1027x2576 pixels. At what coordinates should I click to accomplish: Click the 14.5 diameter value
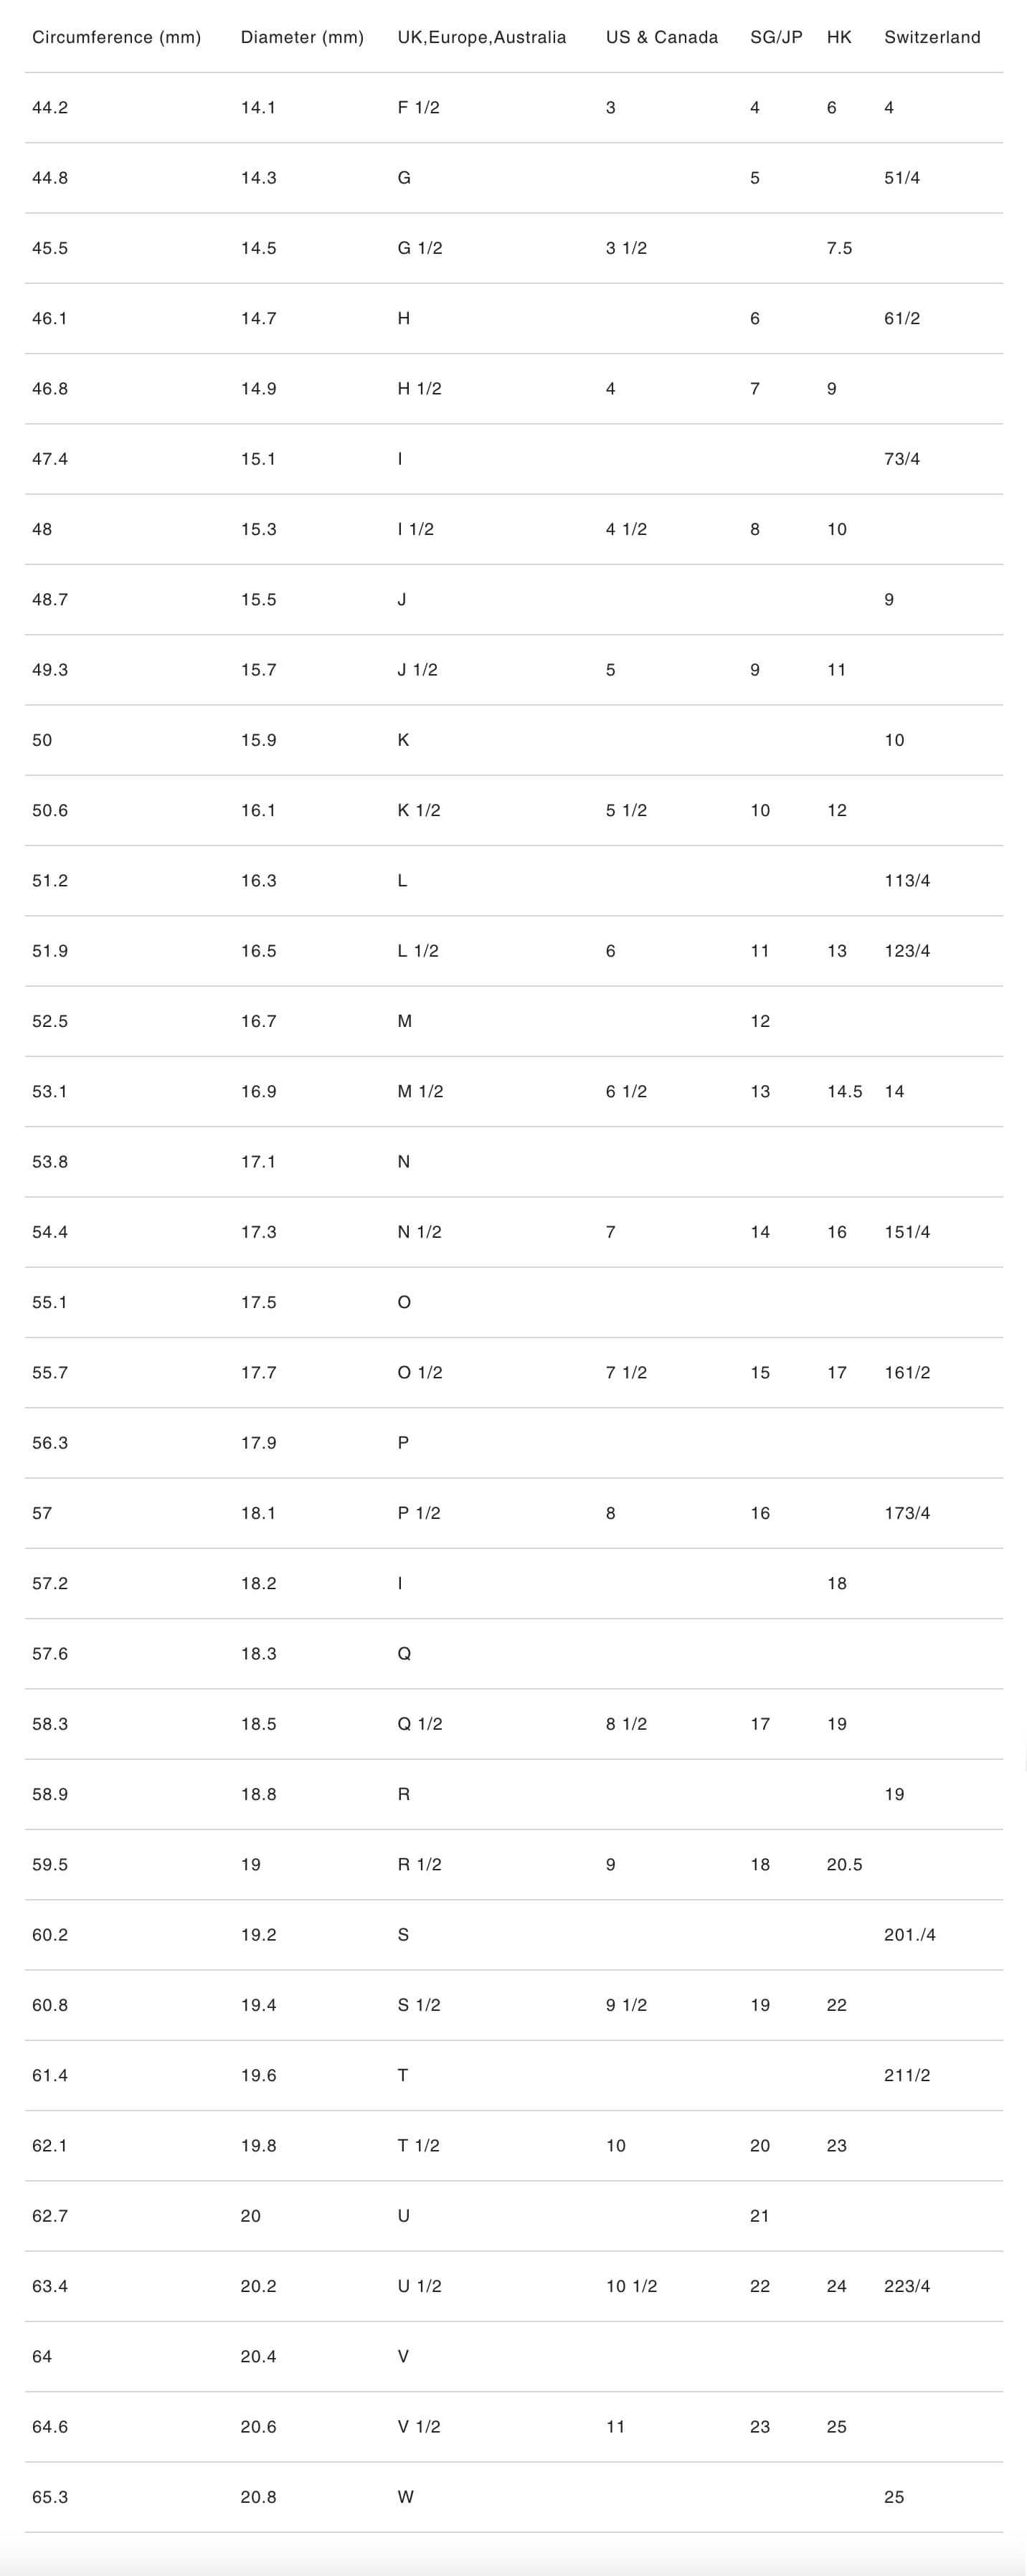click(x=258, y=248)
